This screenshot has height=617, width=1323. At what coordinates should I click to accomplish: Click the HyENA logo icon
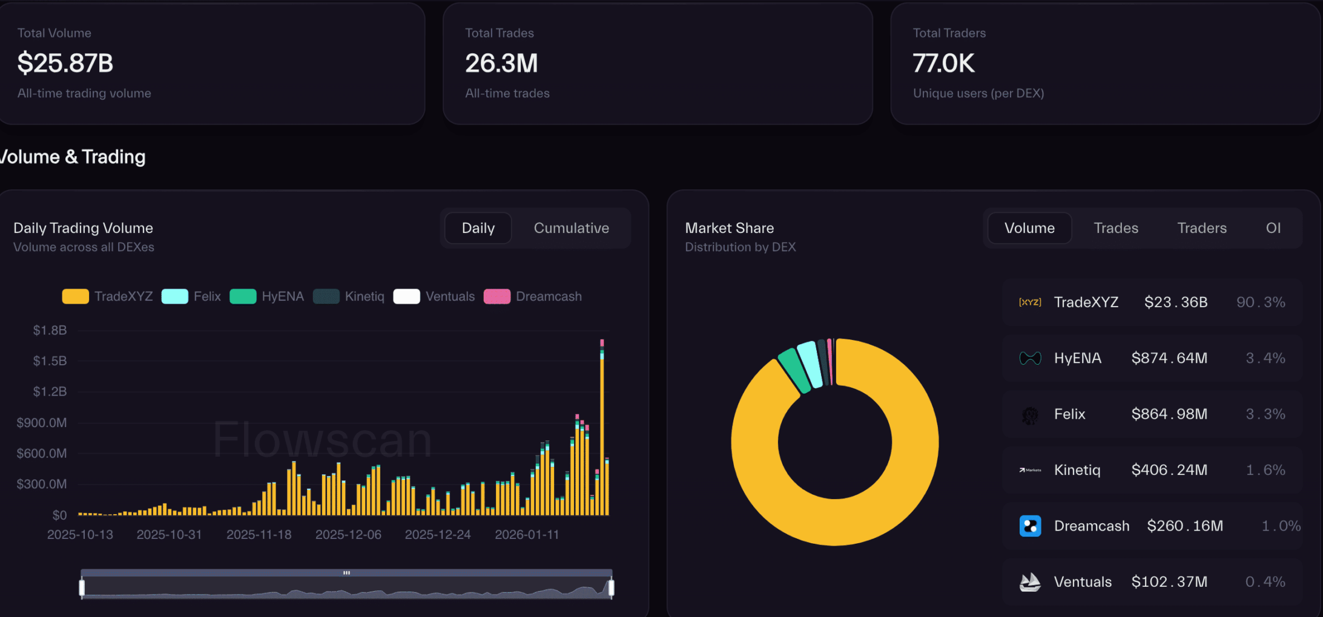[1030, 358]
